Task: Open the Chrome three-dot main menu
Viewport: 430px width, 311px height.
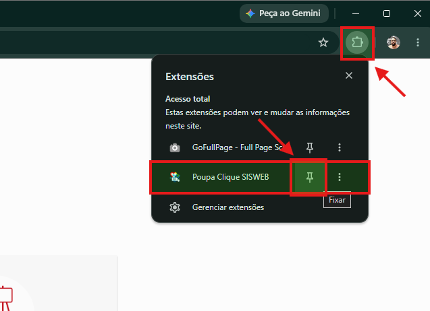Action: click(x=418, y=42)
